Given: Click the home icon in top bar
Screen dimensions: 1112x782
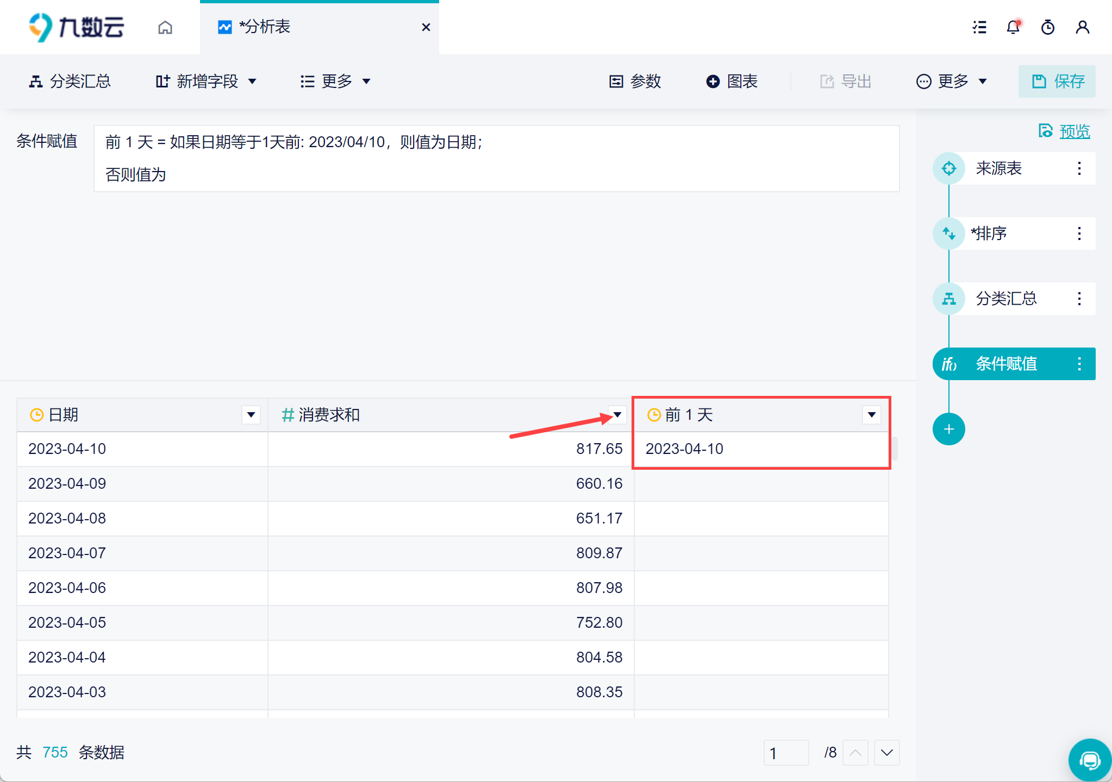Looking at the screenshot, I should (165, 27).
